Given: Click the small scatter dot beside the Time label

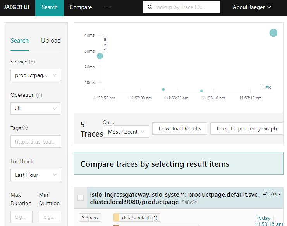Looking at the screenshot, I should coord(268,87).
